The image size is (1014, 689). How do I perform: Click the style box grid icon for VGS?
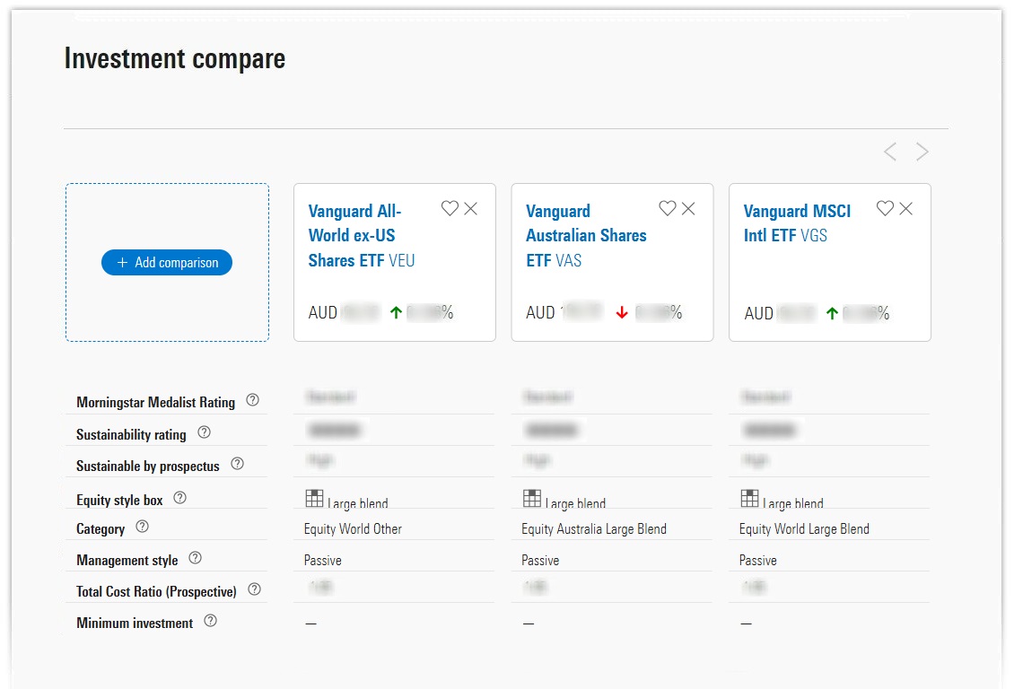click(x=749, y=498)
